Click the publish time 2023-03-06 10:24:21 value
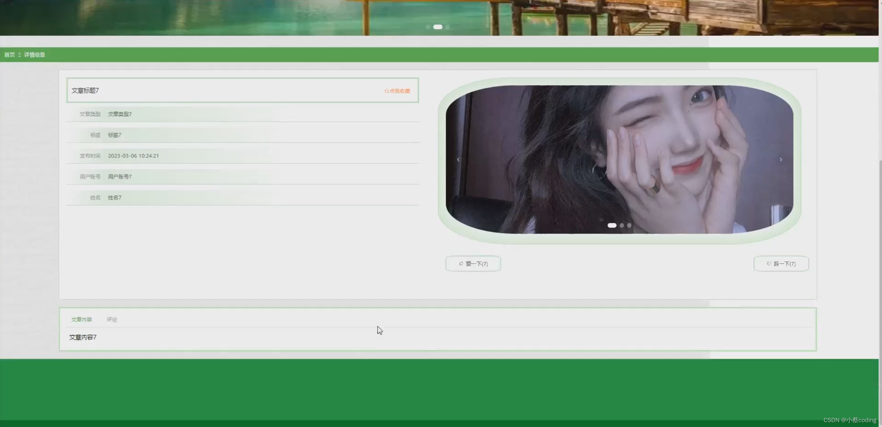Screen dimensions: 882x427 [133, 156]
